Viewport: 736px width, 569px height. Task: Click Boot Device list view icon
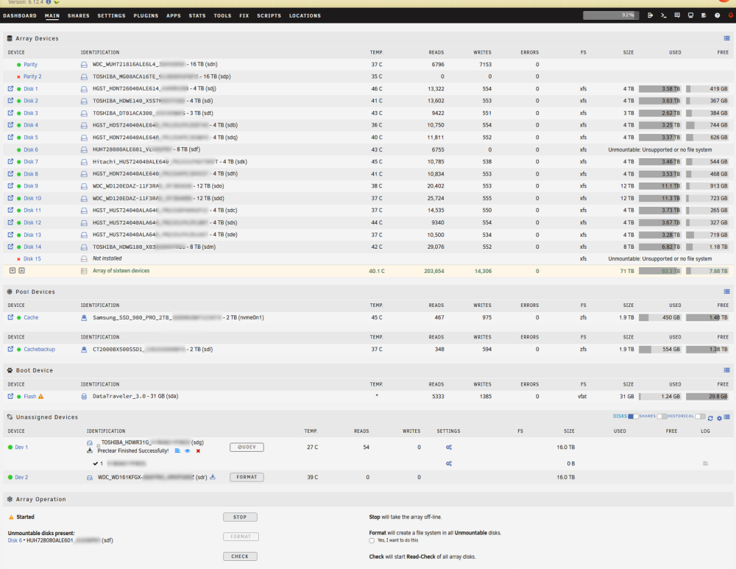726,370
